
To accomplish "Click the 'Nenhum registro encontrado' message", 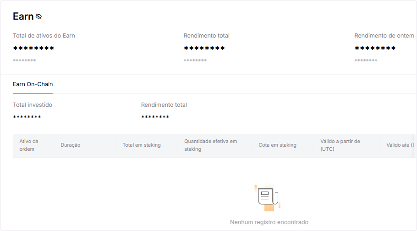I will click(x=269, y=222).
